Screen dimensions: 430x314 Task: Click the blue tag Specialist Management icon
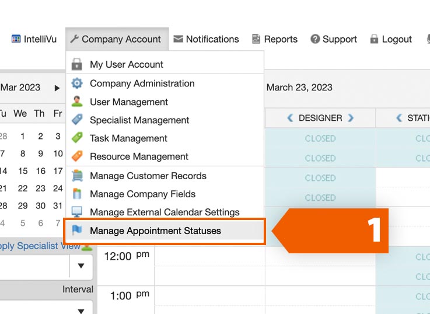coord(77,120)
